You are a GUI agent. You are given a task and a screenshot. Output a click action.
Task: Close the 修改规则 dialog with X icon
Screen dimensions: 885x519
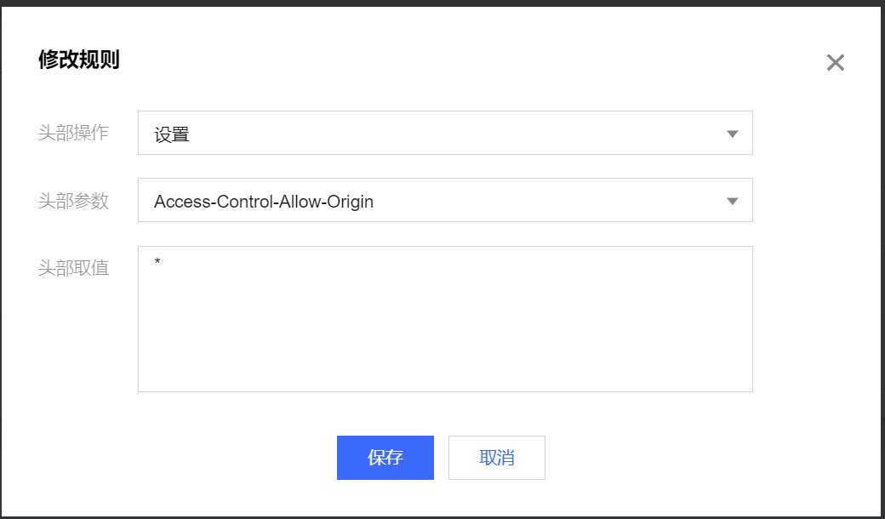tap(836, 62)
